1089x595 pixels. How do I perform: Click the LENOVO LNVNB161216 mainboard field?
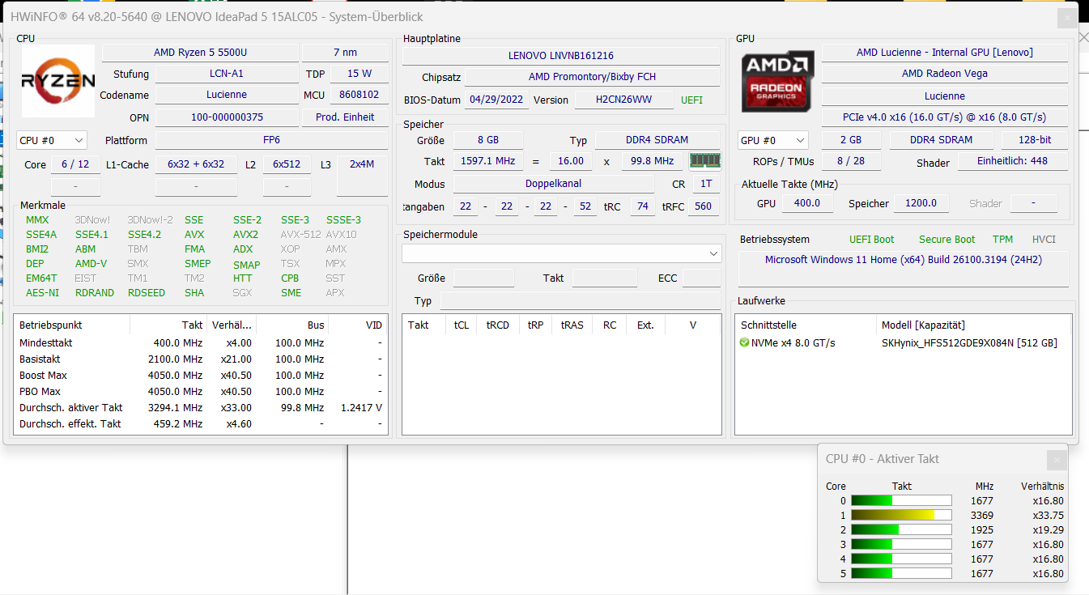point(561,56)
